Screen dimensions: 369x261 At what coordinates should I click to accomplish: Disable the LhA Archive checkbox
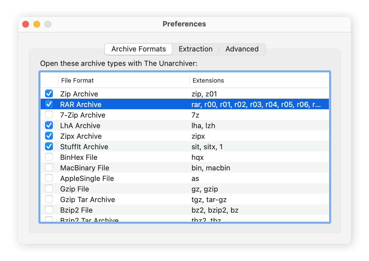(x=49, y=125)
